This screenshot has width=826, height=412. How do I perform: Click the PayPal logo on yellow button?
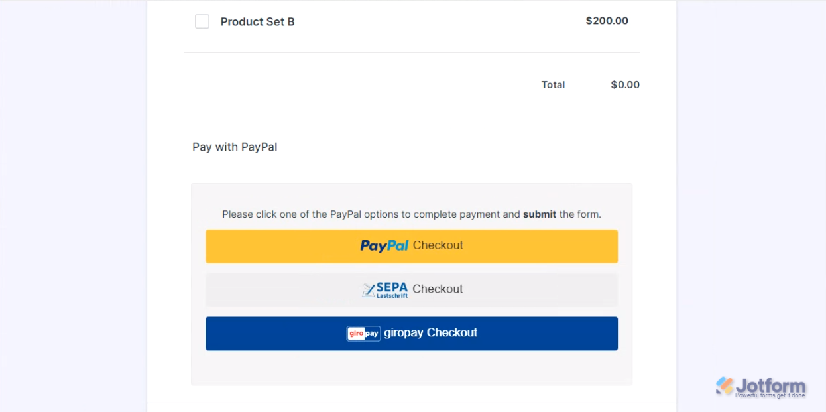pyautogui.click(x=384, y=245)
